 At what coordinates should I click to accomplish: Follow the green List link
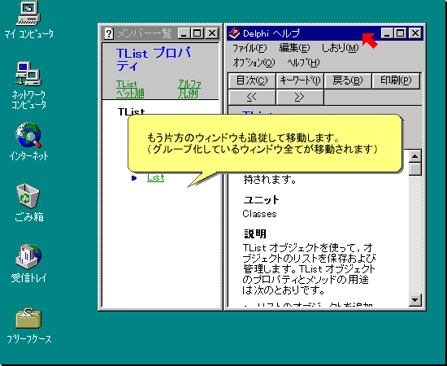156,178
